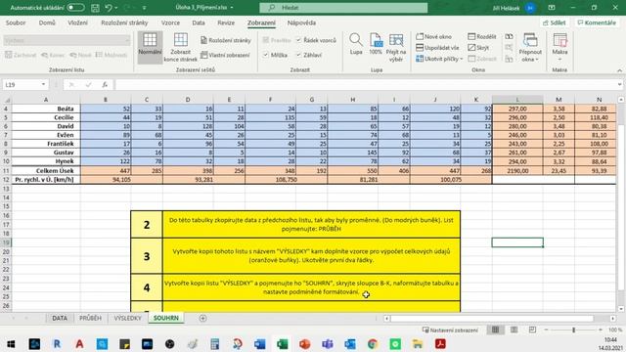Image resolution: width=626 pixels, height=352 pixels.
Task: Toggle the Mřížka gridlines checkbox
Action: click(x=265, y=55)
